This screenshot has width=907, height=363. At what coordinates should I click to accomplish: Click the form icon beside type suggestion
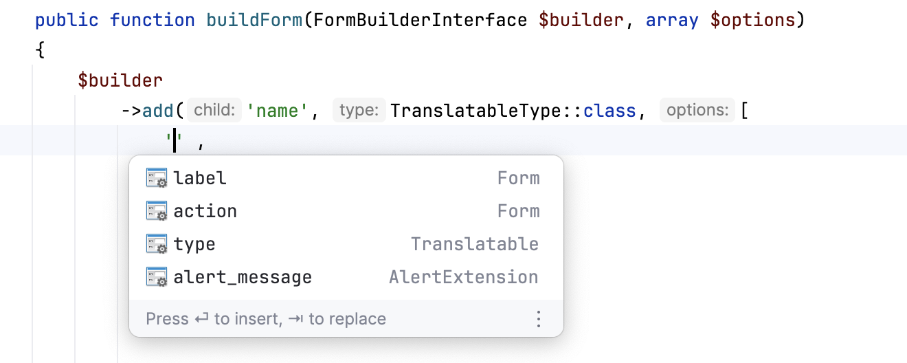click(157, 244)
